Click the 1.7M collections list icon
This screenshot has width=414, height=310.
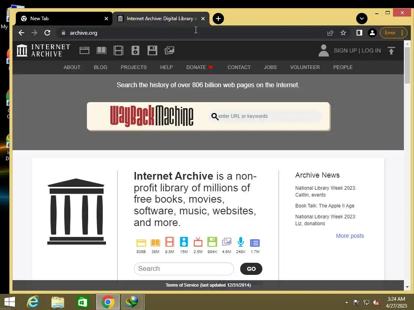(255, 243)
